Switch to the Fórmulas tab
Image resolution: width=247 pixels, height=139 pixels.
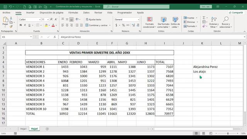pyautogui.click(x=73, y=12)
